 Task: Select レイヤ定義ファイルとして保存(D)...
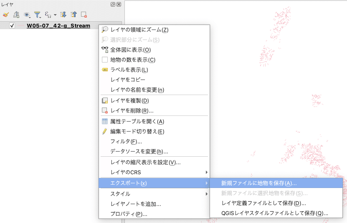click(x=276, y=203)
